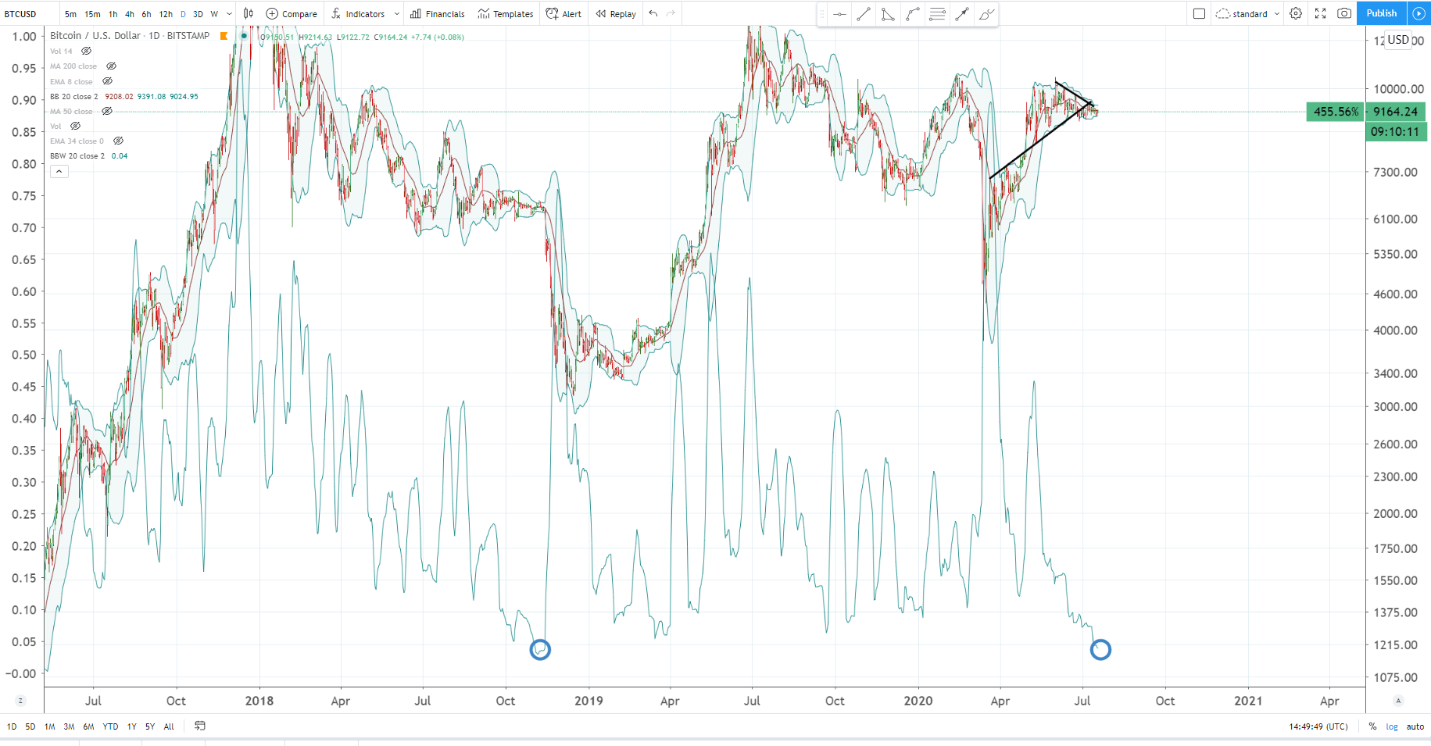
Task: Select the 1Y range at the bottom
Action: tap(131, 726)
